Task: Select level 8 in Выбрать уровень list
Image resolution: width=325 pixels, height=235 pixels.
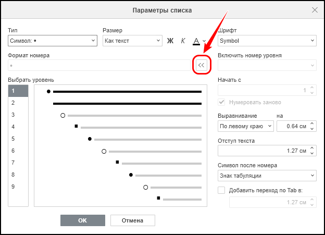Action: coord(18,175)
